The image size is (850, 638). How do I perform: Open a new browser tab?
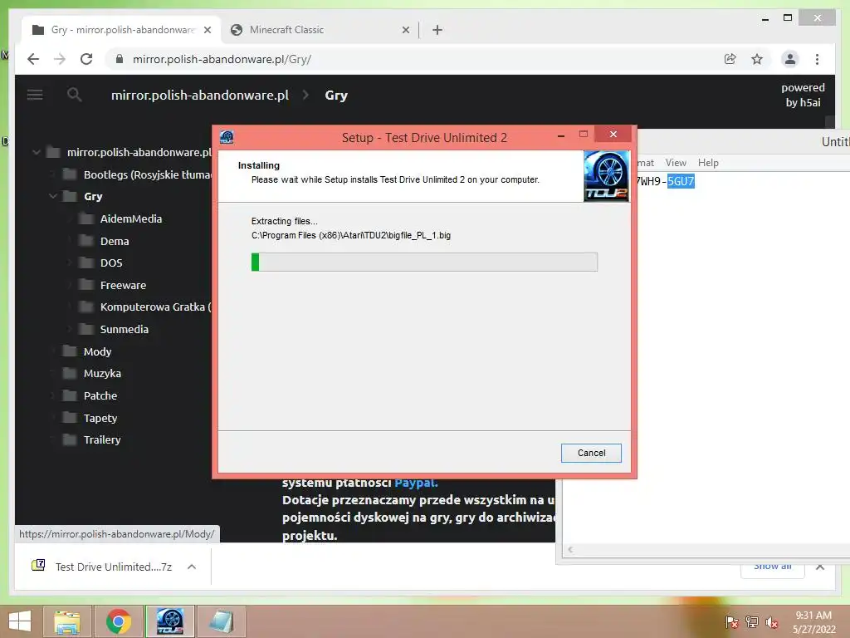pyautogui.click(x=437, y=30)
